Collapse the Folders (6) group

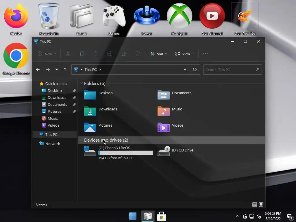(81, 84)
